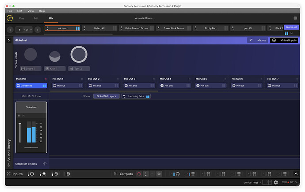Select the Tom 2 virtual input pad
The width and height of the screenshot is (305, 192).
click(x=79, y=55)
